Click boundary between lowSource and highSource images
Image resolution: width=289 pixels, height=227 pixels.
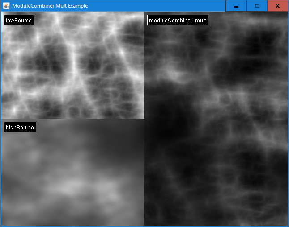[x=73, y=119]
